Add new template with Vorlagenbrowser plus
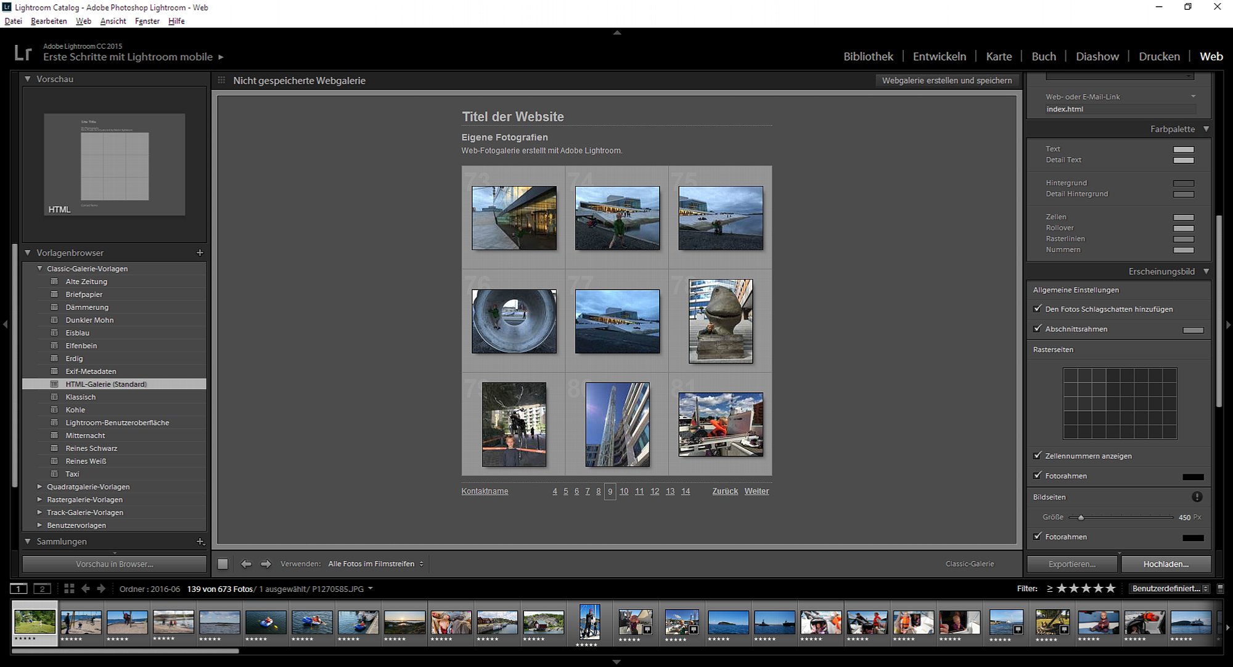 click(x=200, y=253)
